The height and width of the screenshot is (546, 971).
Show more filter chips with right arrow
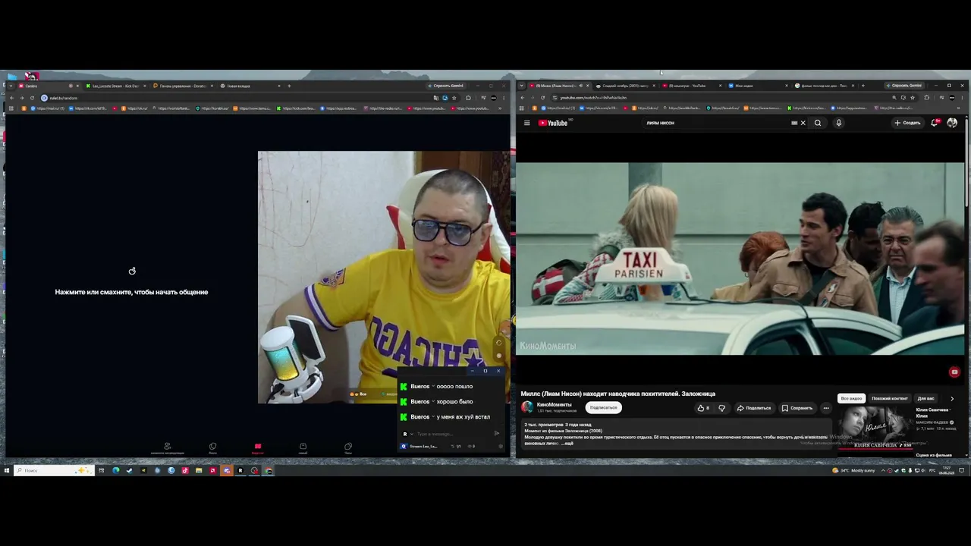[x=952, y=398]
